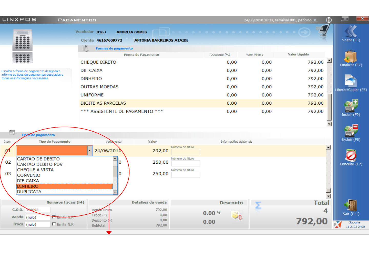
Task: Click the payment types scroll down arrow
Action: [x=329, y=196]
